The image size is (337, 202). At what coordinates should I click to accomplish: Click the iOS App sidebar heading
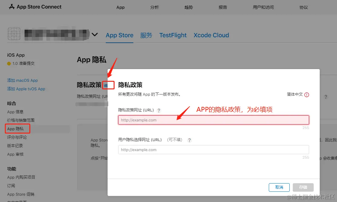tap(16, 55)
